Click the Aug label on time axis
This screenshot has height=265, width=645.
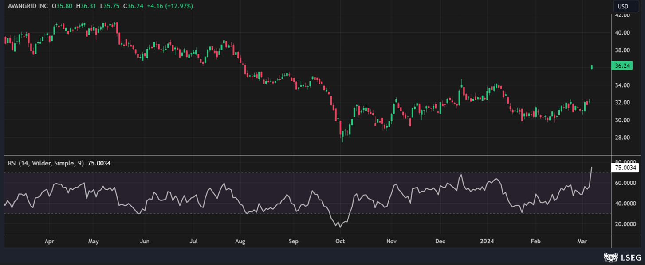[240, 242]
